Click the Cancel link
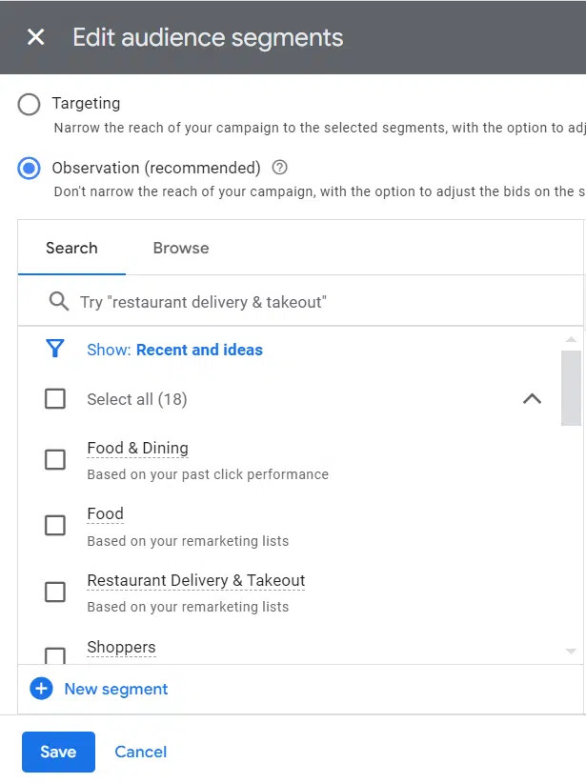 coord(140,752)
